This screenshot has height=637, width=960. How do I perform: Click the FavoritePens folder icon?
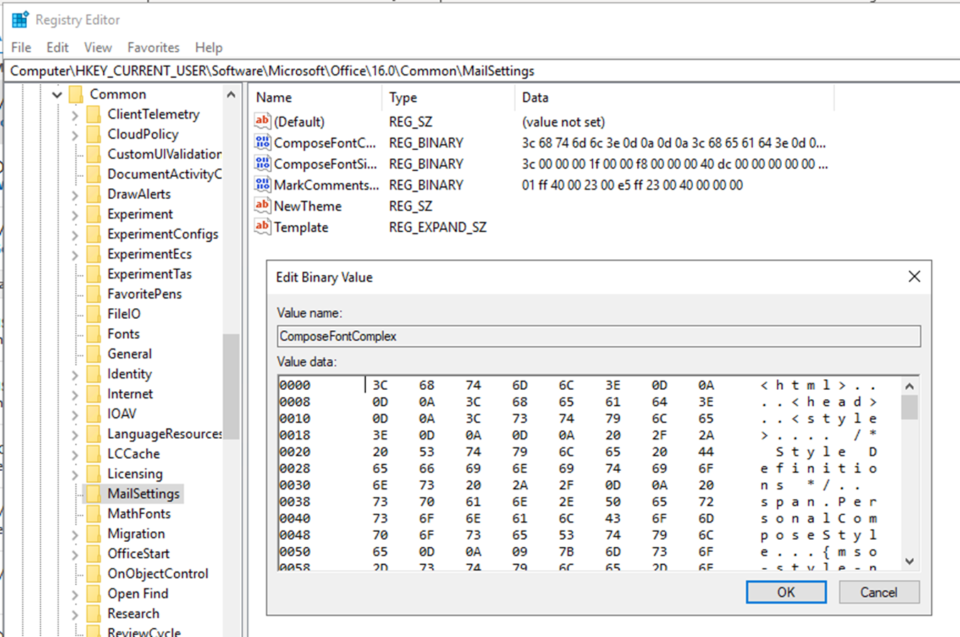pyautogui.click(x=94, y=294)
